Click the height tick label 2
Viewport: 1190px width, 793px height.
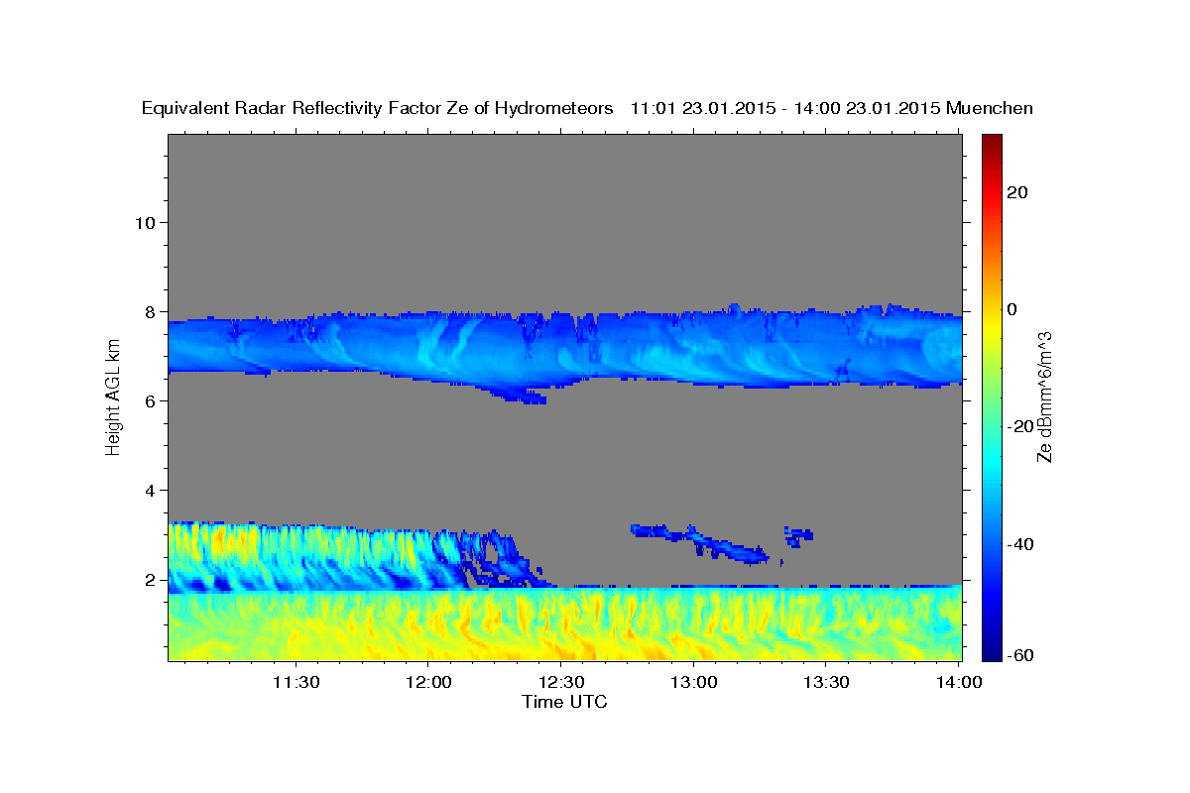click(151, 579)
